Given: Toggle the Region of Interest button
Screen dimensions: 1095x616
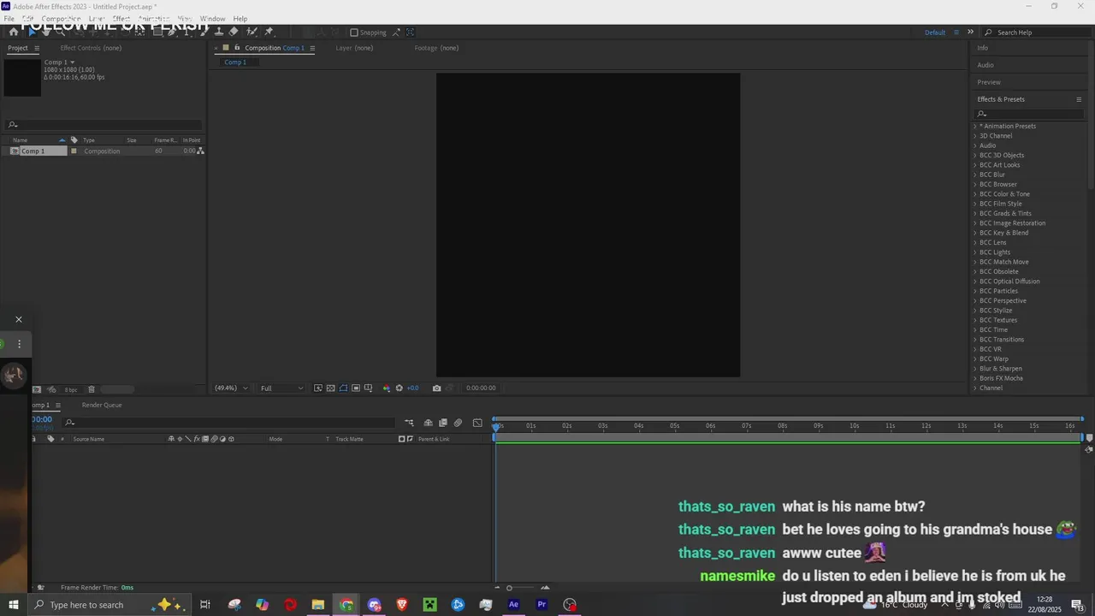Looking at the screenshot, I should click(x=356, y=388).
